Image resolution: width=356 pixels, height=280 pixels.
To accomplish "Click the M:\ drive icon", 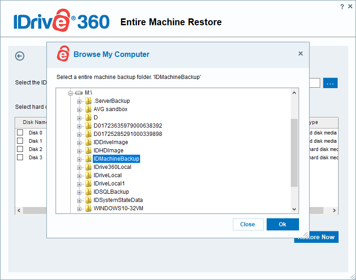I will tap(79, 93).
